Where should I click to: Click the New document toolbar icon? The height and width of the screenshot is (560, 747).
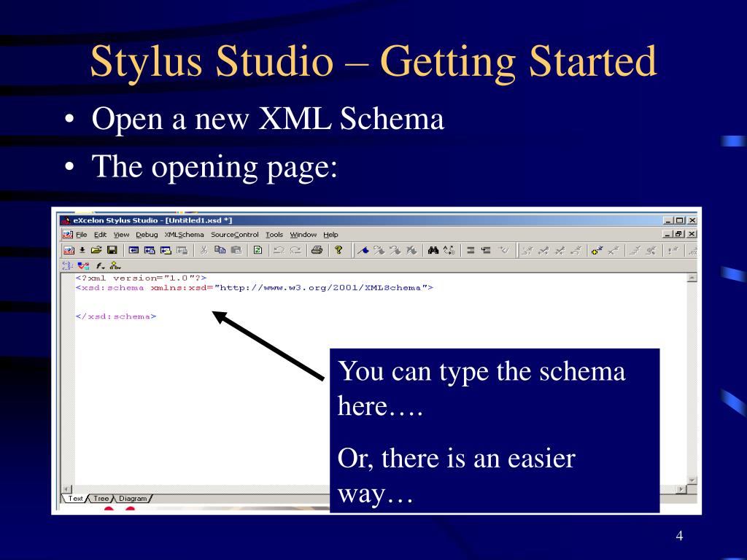[69, 250]
